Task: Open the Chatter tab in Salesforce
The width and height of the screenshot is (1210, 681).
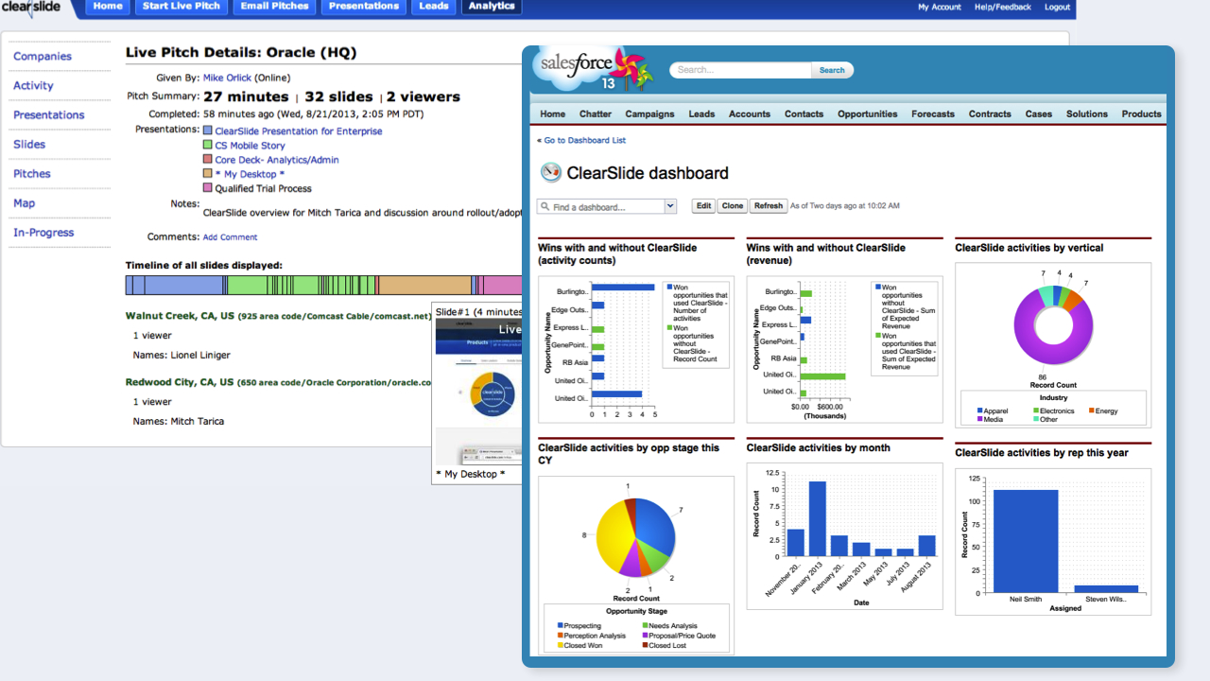Action: click(596, 113)
